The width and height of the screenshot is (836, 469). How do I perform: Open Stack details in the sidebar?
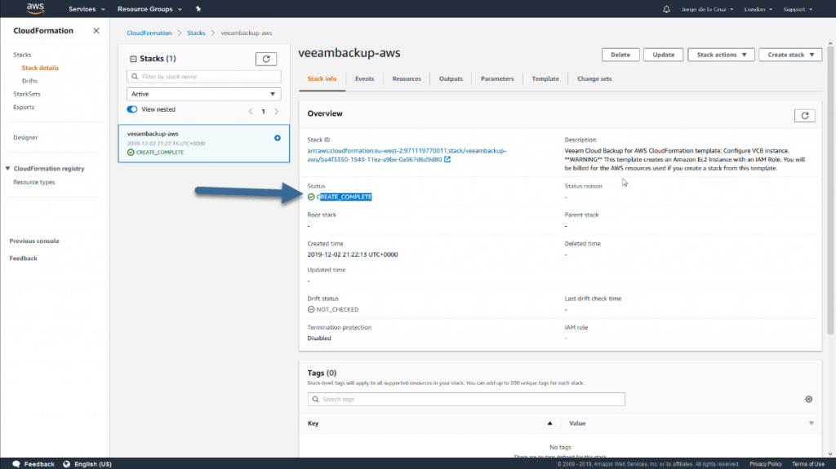41,68
